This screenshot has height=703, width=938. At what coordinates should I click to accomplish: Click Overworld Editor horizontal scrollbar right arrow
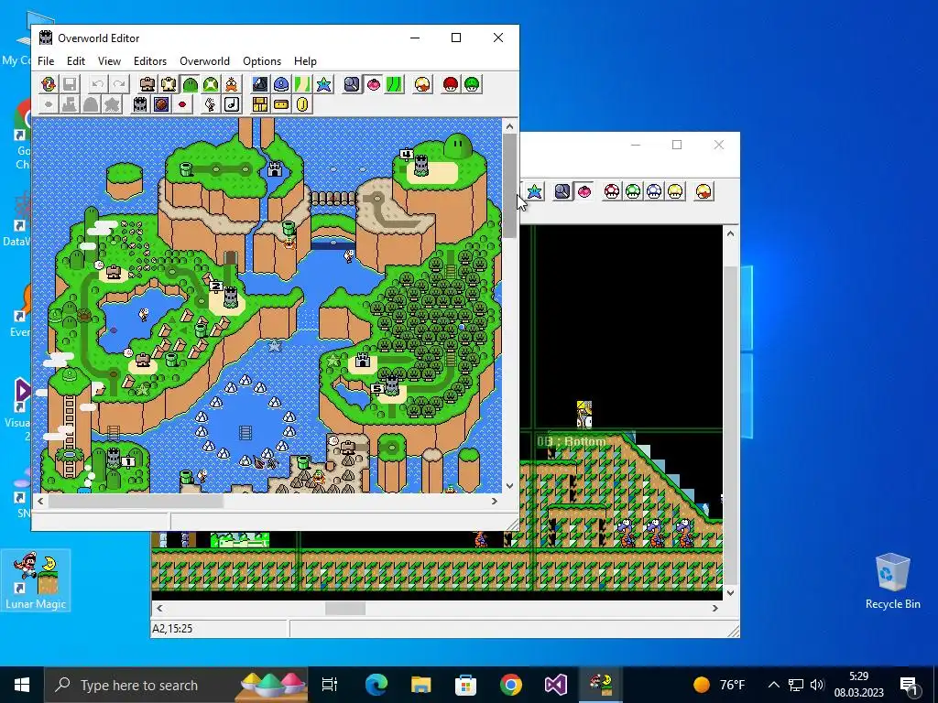pos(494,501)
